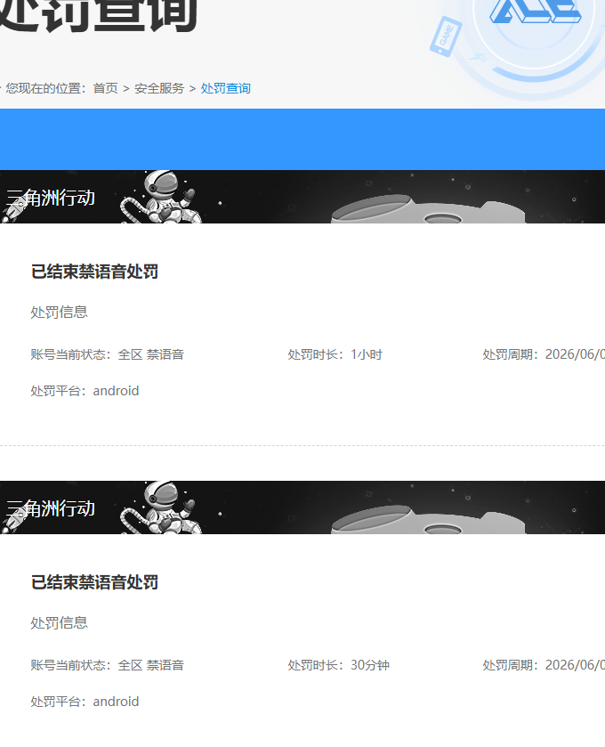
Task: Click the first 三角洲行动 banner title above 1小时 record
Action: 51,198
